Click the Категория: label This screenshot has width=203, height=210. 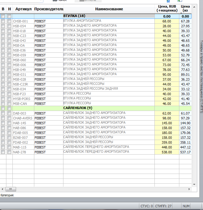click(7, 195)
